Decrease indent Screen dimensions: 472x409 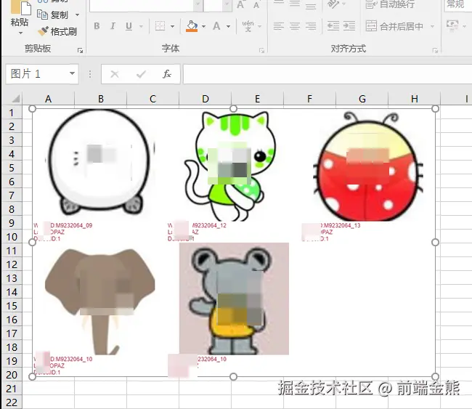tap(333, 26)
